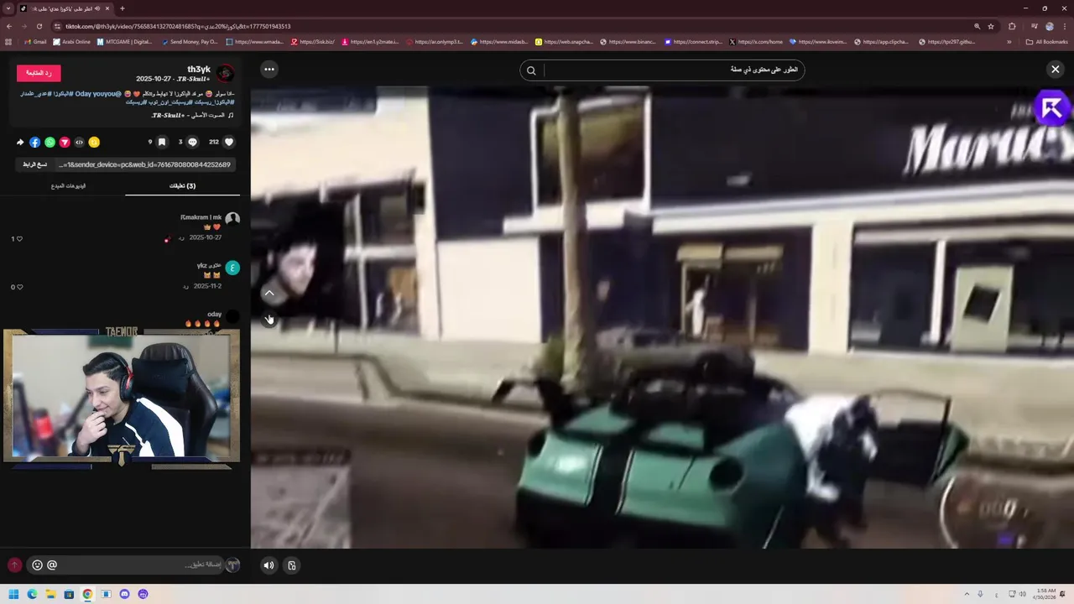This screenshot has width=1074, height=604.
Task: Click the red follow button
Action: tap(39, 73)
